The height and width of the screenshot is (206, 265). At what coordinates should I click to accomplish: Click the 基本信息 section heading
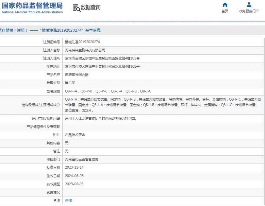(93, 30)
